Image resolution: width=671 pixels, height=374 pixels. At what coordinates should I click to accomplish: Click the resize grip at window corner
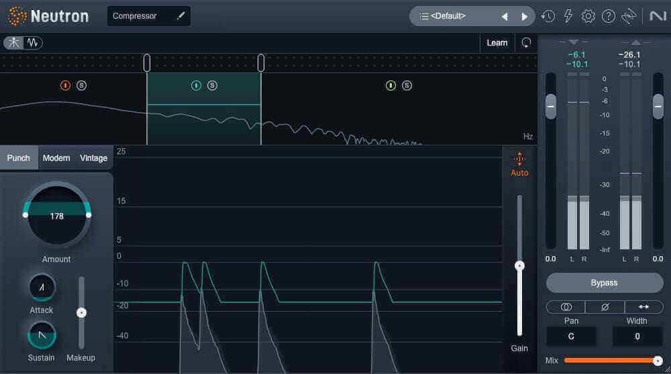pos(668,370)
